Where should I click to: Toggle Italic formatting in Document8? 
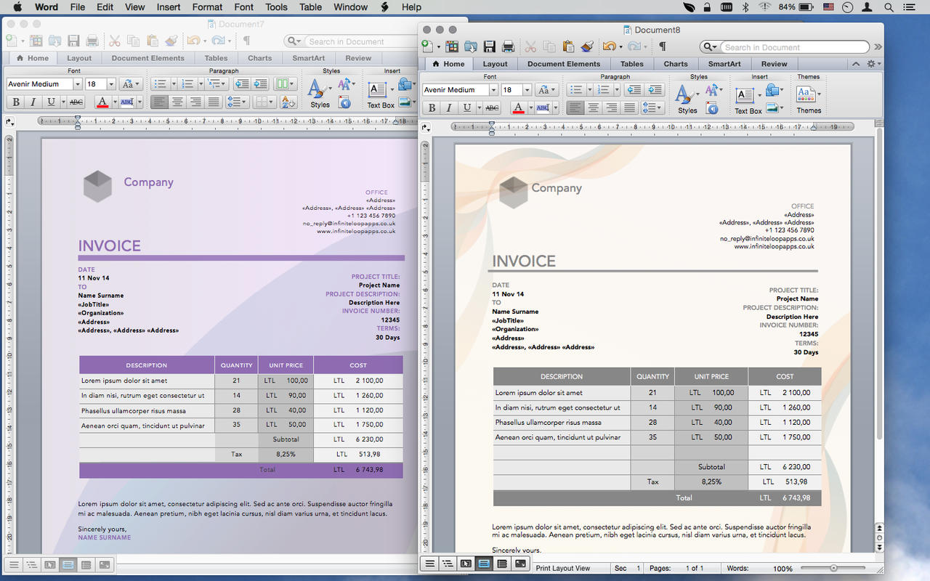click(449, 108)
